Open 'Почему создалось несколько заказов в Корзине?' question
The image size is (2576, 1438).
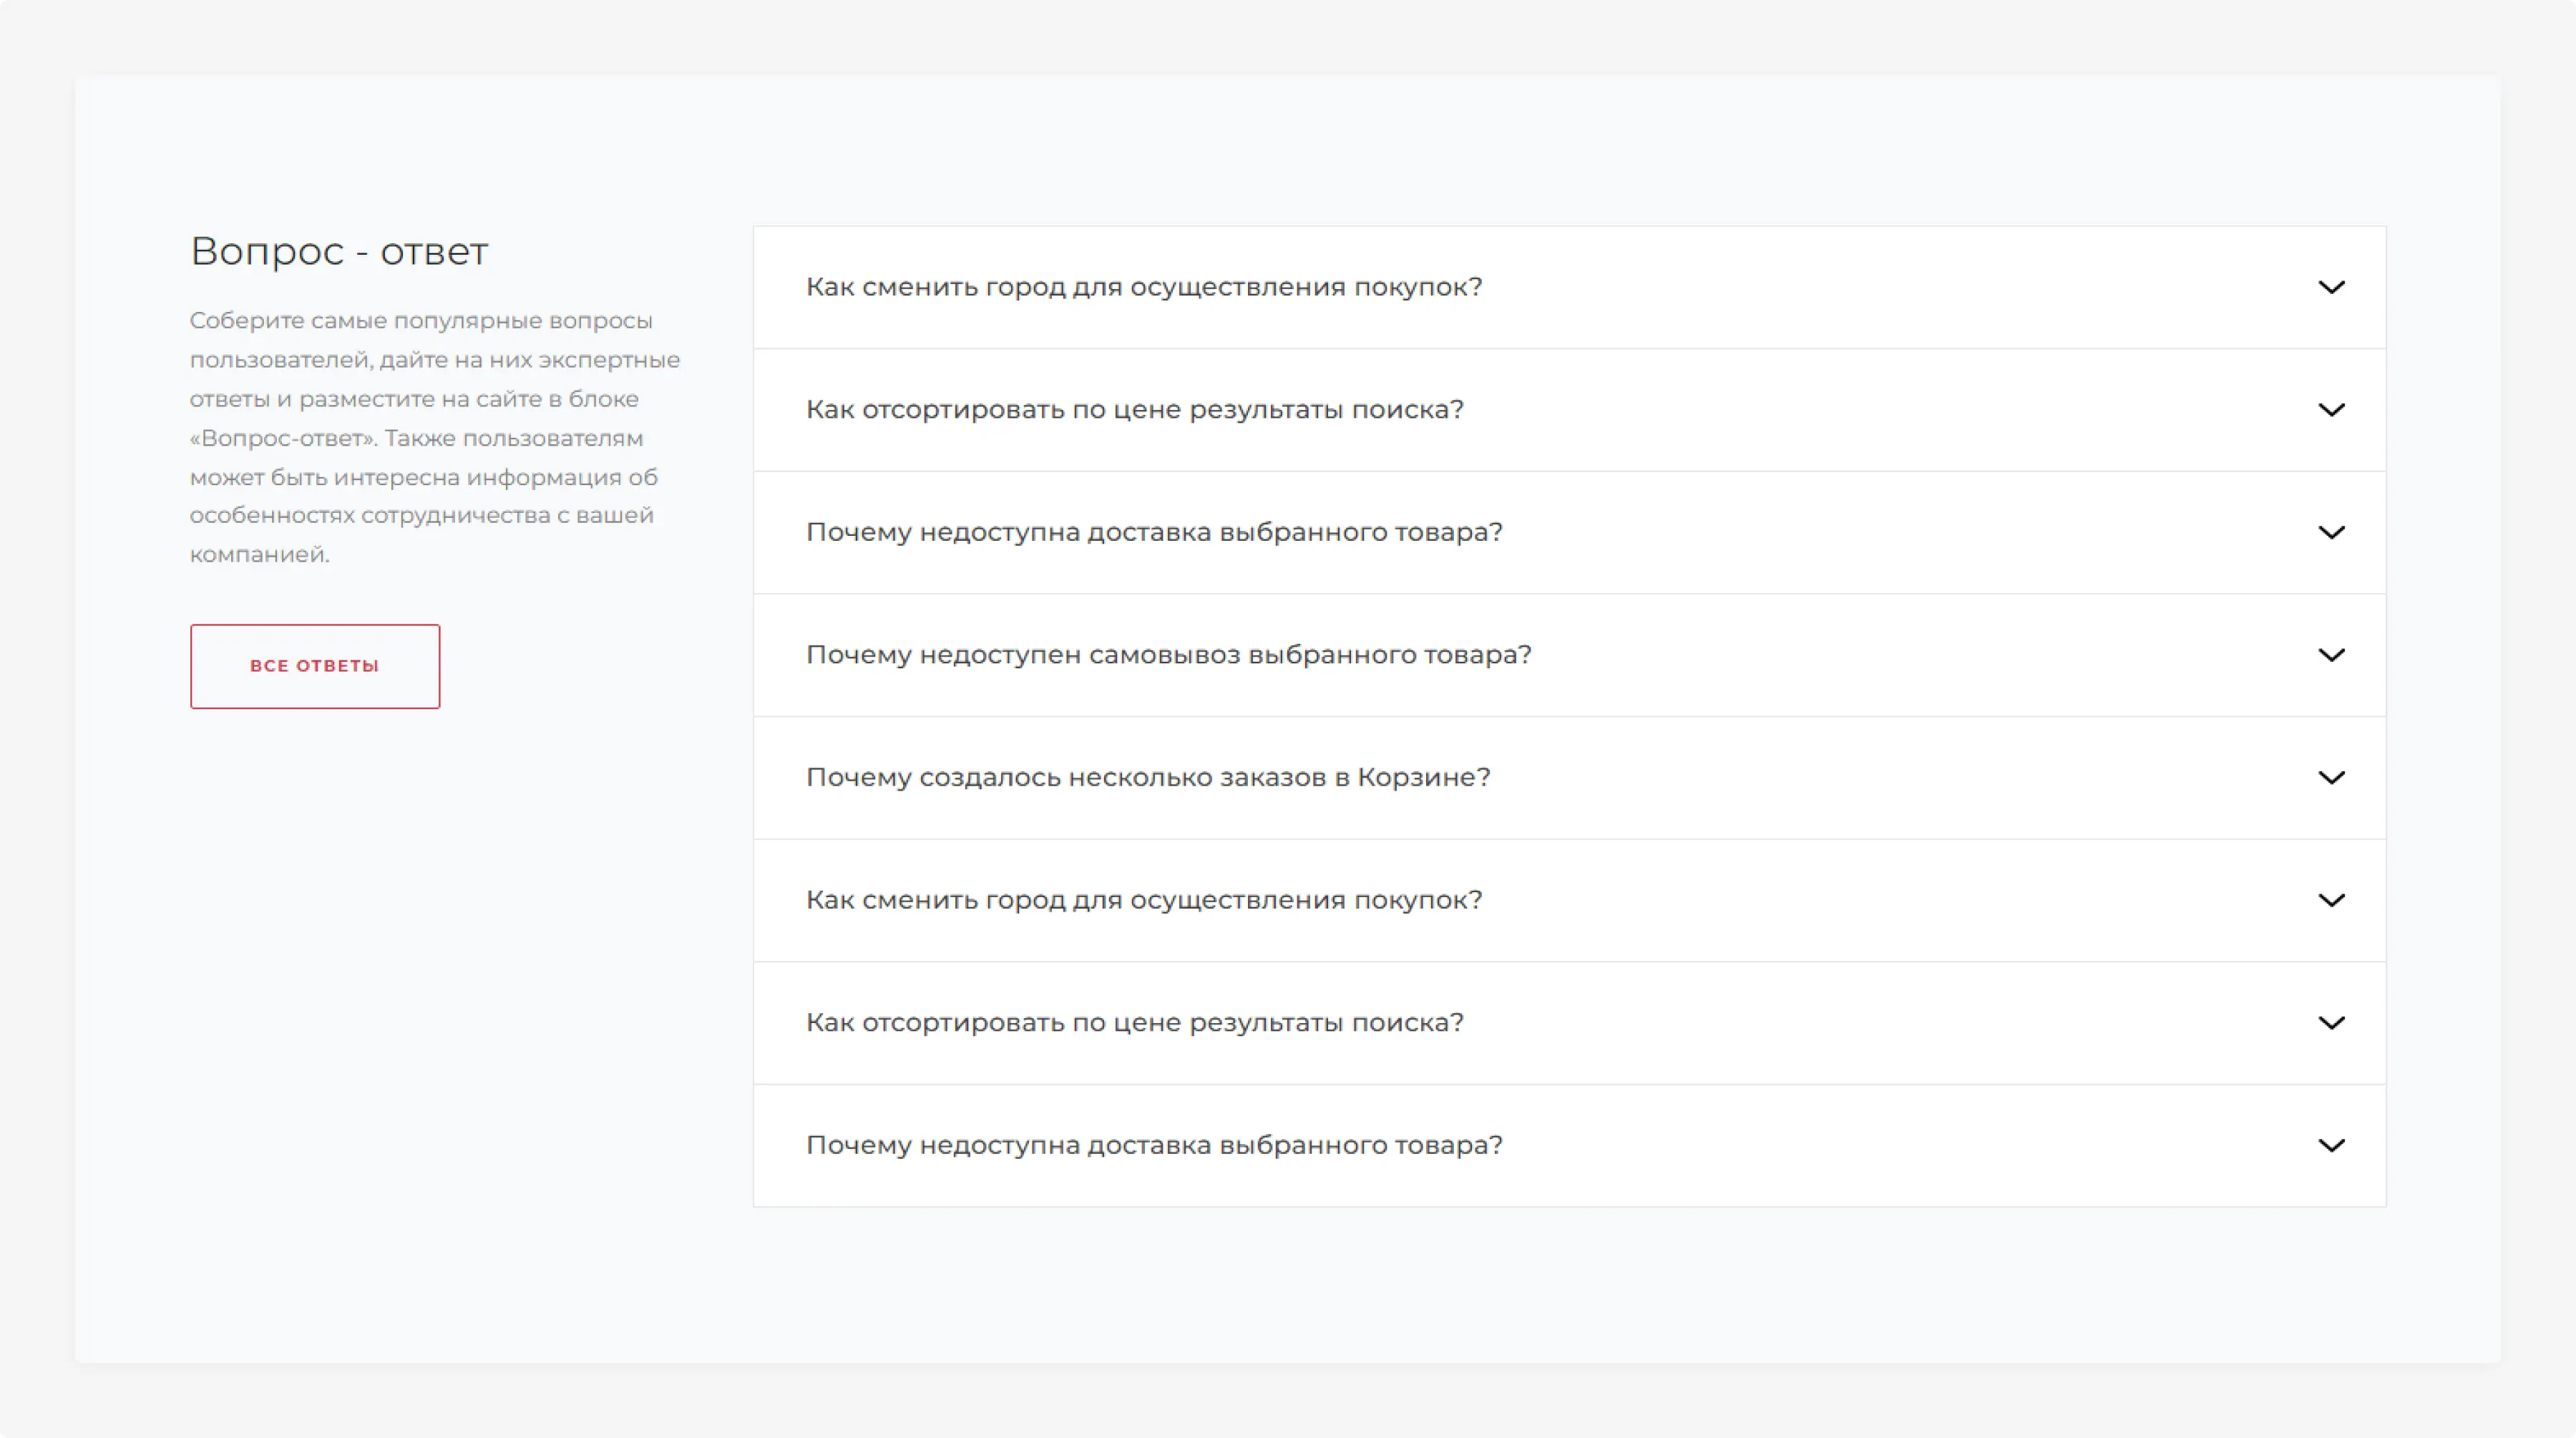tap(1147, 777)
